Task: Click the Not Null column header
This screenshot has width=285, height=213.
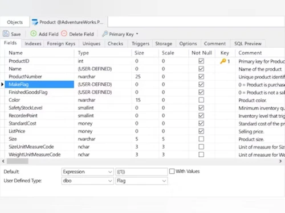Action: [x=202, y=53]
